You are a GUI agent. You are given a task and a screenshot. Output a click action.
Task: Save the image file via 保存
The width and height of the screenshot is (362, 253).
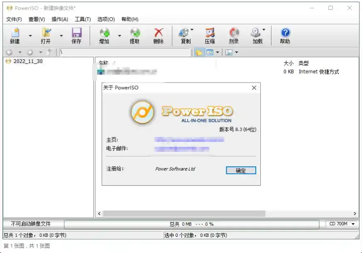coord(76,35)
